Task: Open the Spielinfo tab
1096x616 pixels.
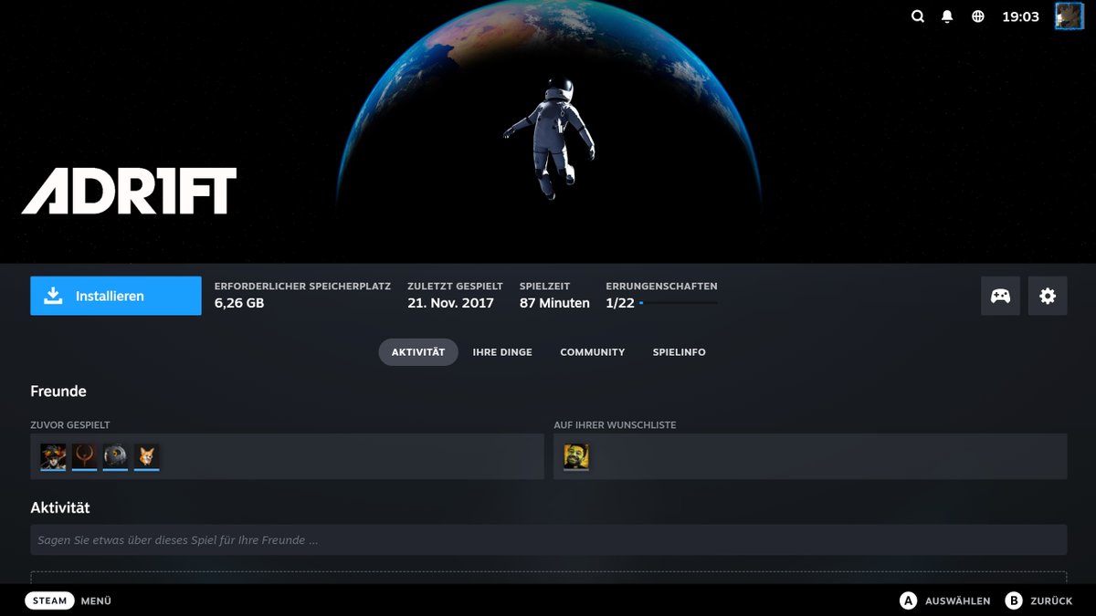Action: (x=680, y=352)
